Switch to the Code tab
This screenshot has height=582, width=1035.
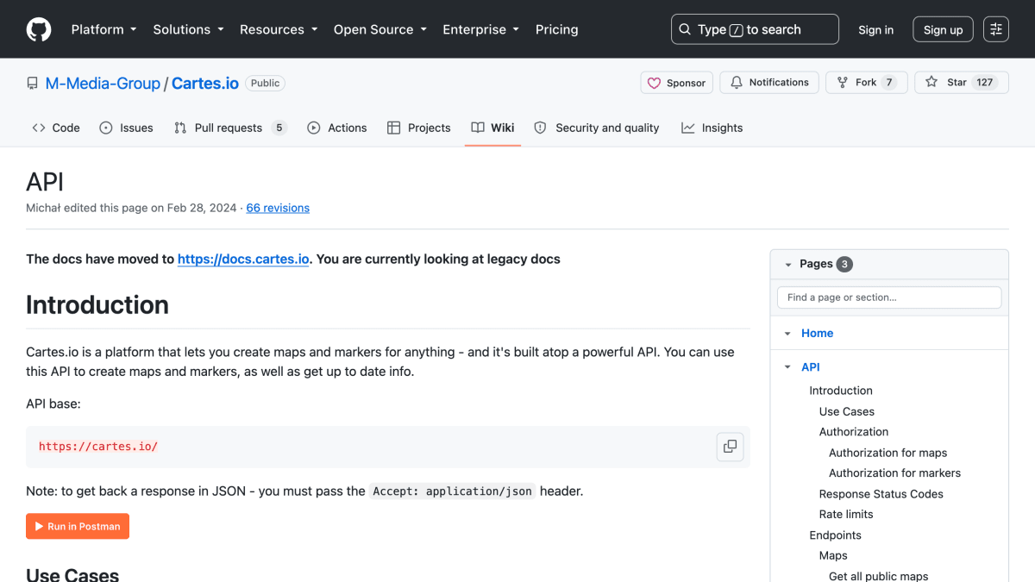(x=56, y=128)
